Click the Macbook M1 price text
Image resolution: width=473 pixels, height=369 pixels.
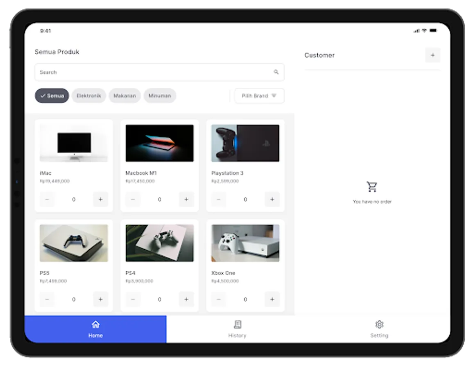[140, 181]
